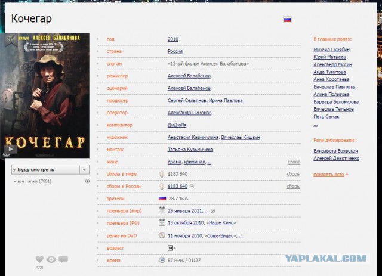Open producer Сергей Сельянов link
This screenshot has width=382, height=276.
pos(187,101)
